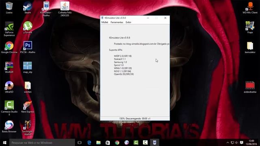
Task: Open the Lixeira recycle bin icon
Action: (9, 8)
